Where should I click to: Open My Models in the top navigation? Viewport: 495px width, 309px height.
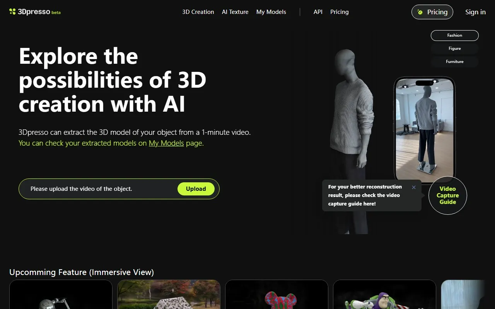point(271,12)
